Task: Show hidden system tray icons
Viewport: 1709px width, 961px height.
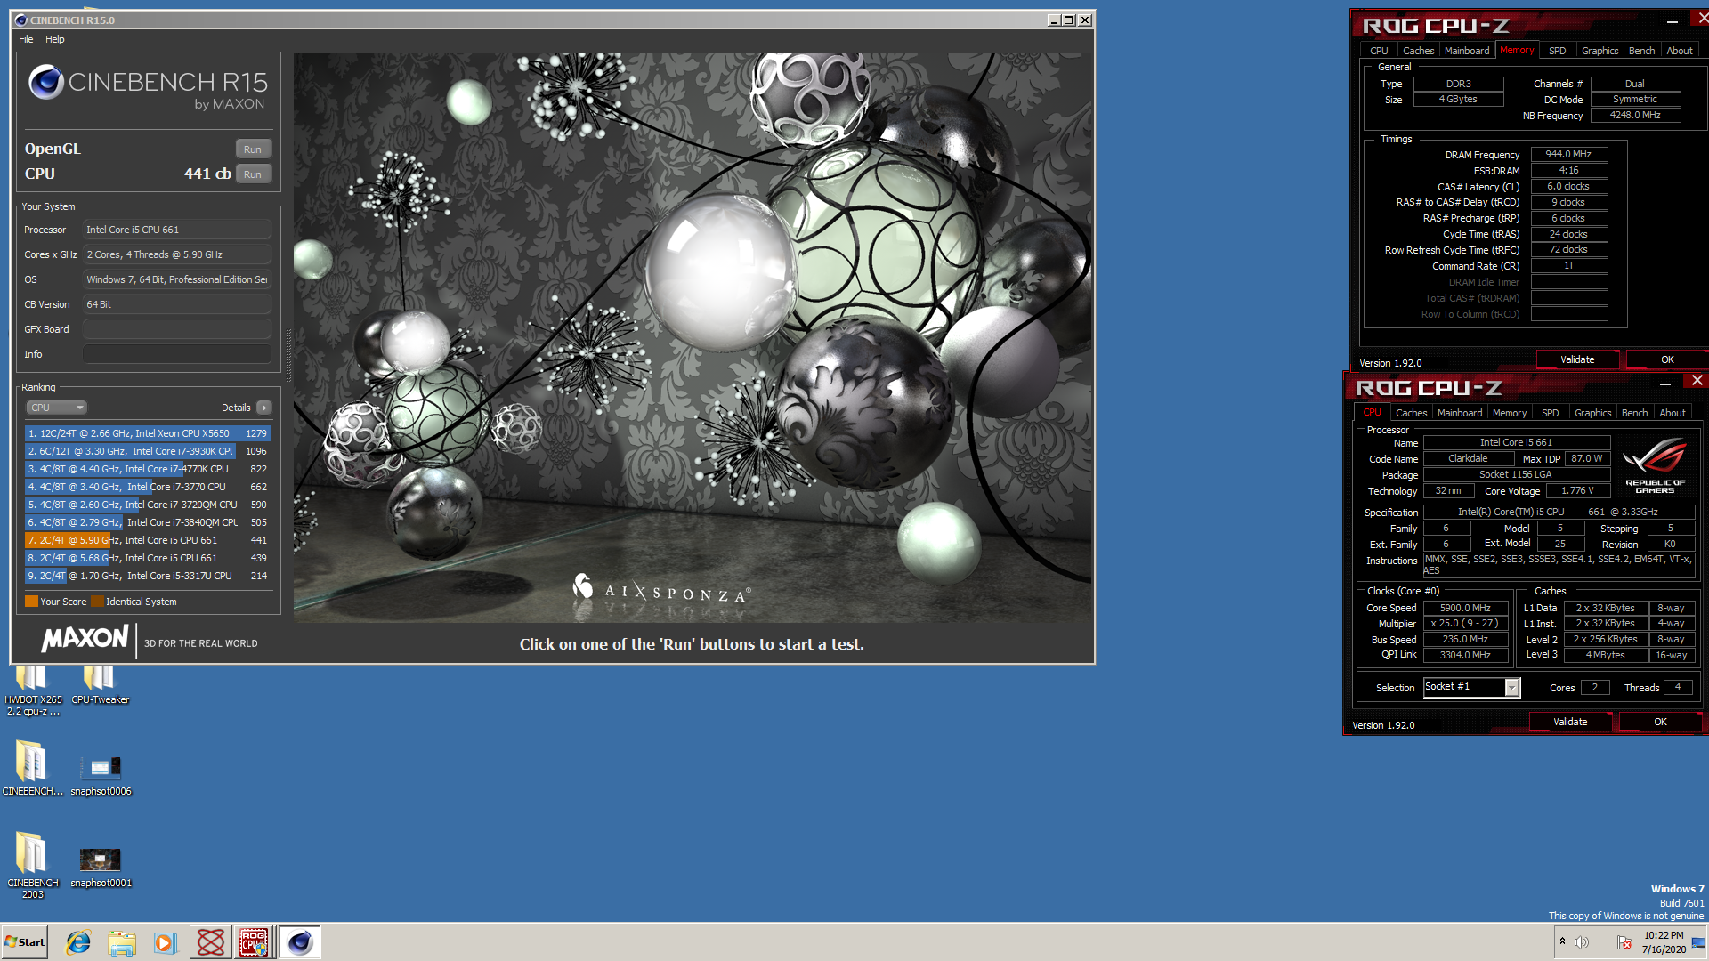Action: [1562, 941]
